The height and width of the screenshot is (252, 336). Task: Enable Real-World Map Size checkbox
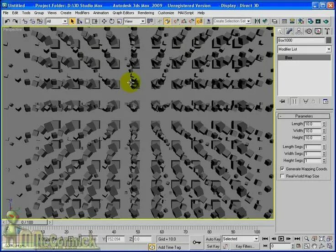[x=282, y=176]
